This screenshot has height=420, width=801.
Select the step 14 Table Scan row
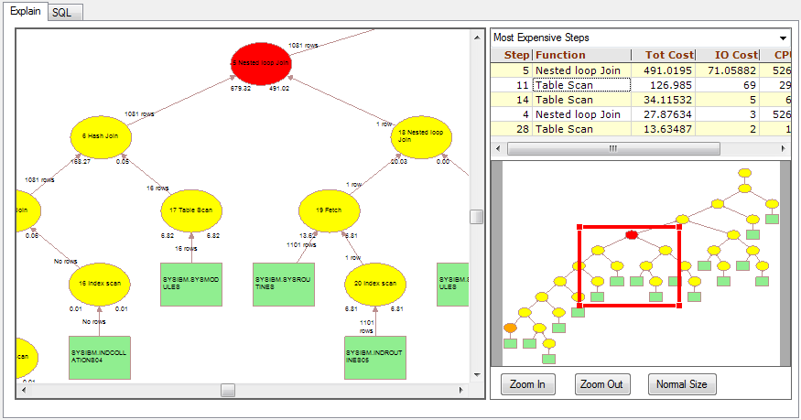tap(641, 100)
